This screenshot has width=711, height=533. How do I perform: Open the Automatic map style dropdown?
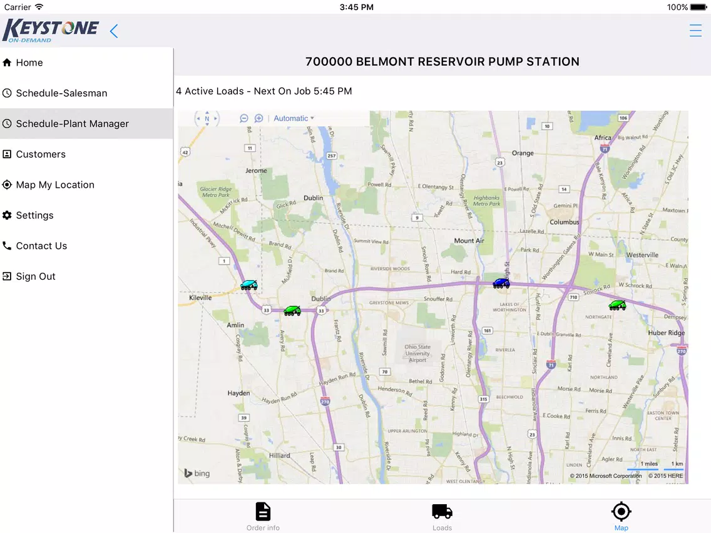coord(294,118)
